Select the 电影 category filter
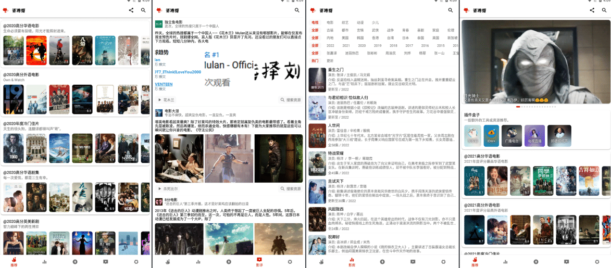Image resolution: width=611 pixels, height=268 pixels. 330,23
